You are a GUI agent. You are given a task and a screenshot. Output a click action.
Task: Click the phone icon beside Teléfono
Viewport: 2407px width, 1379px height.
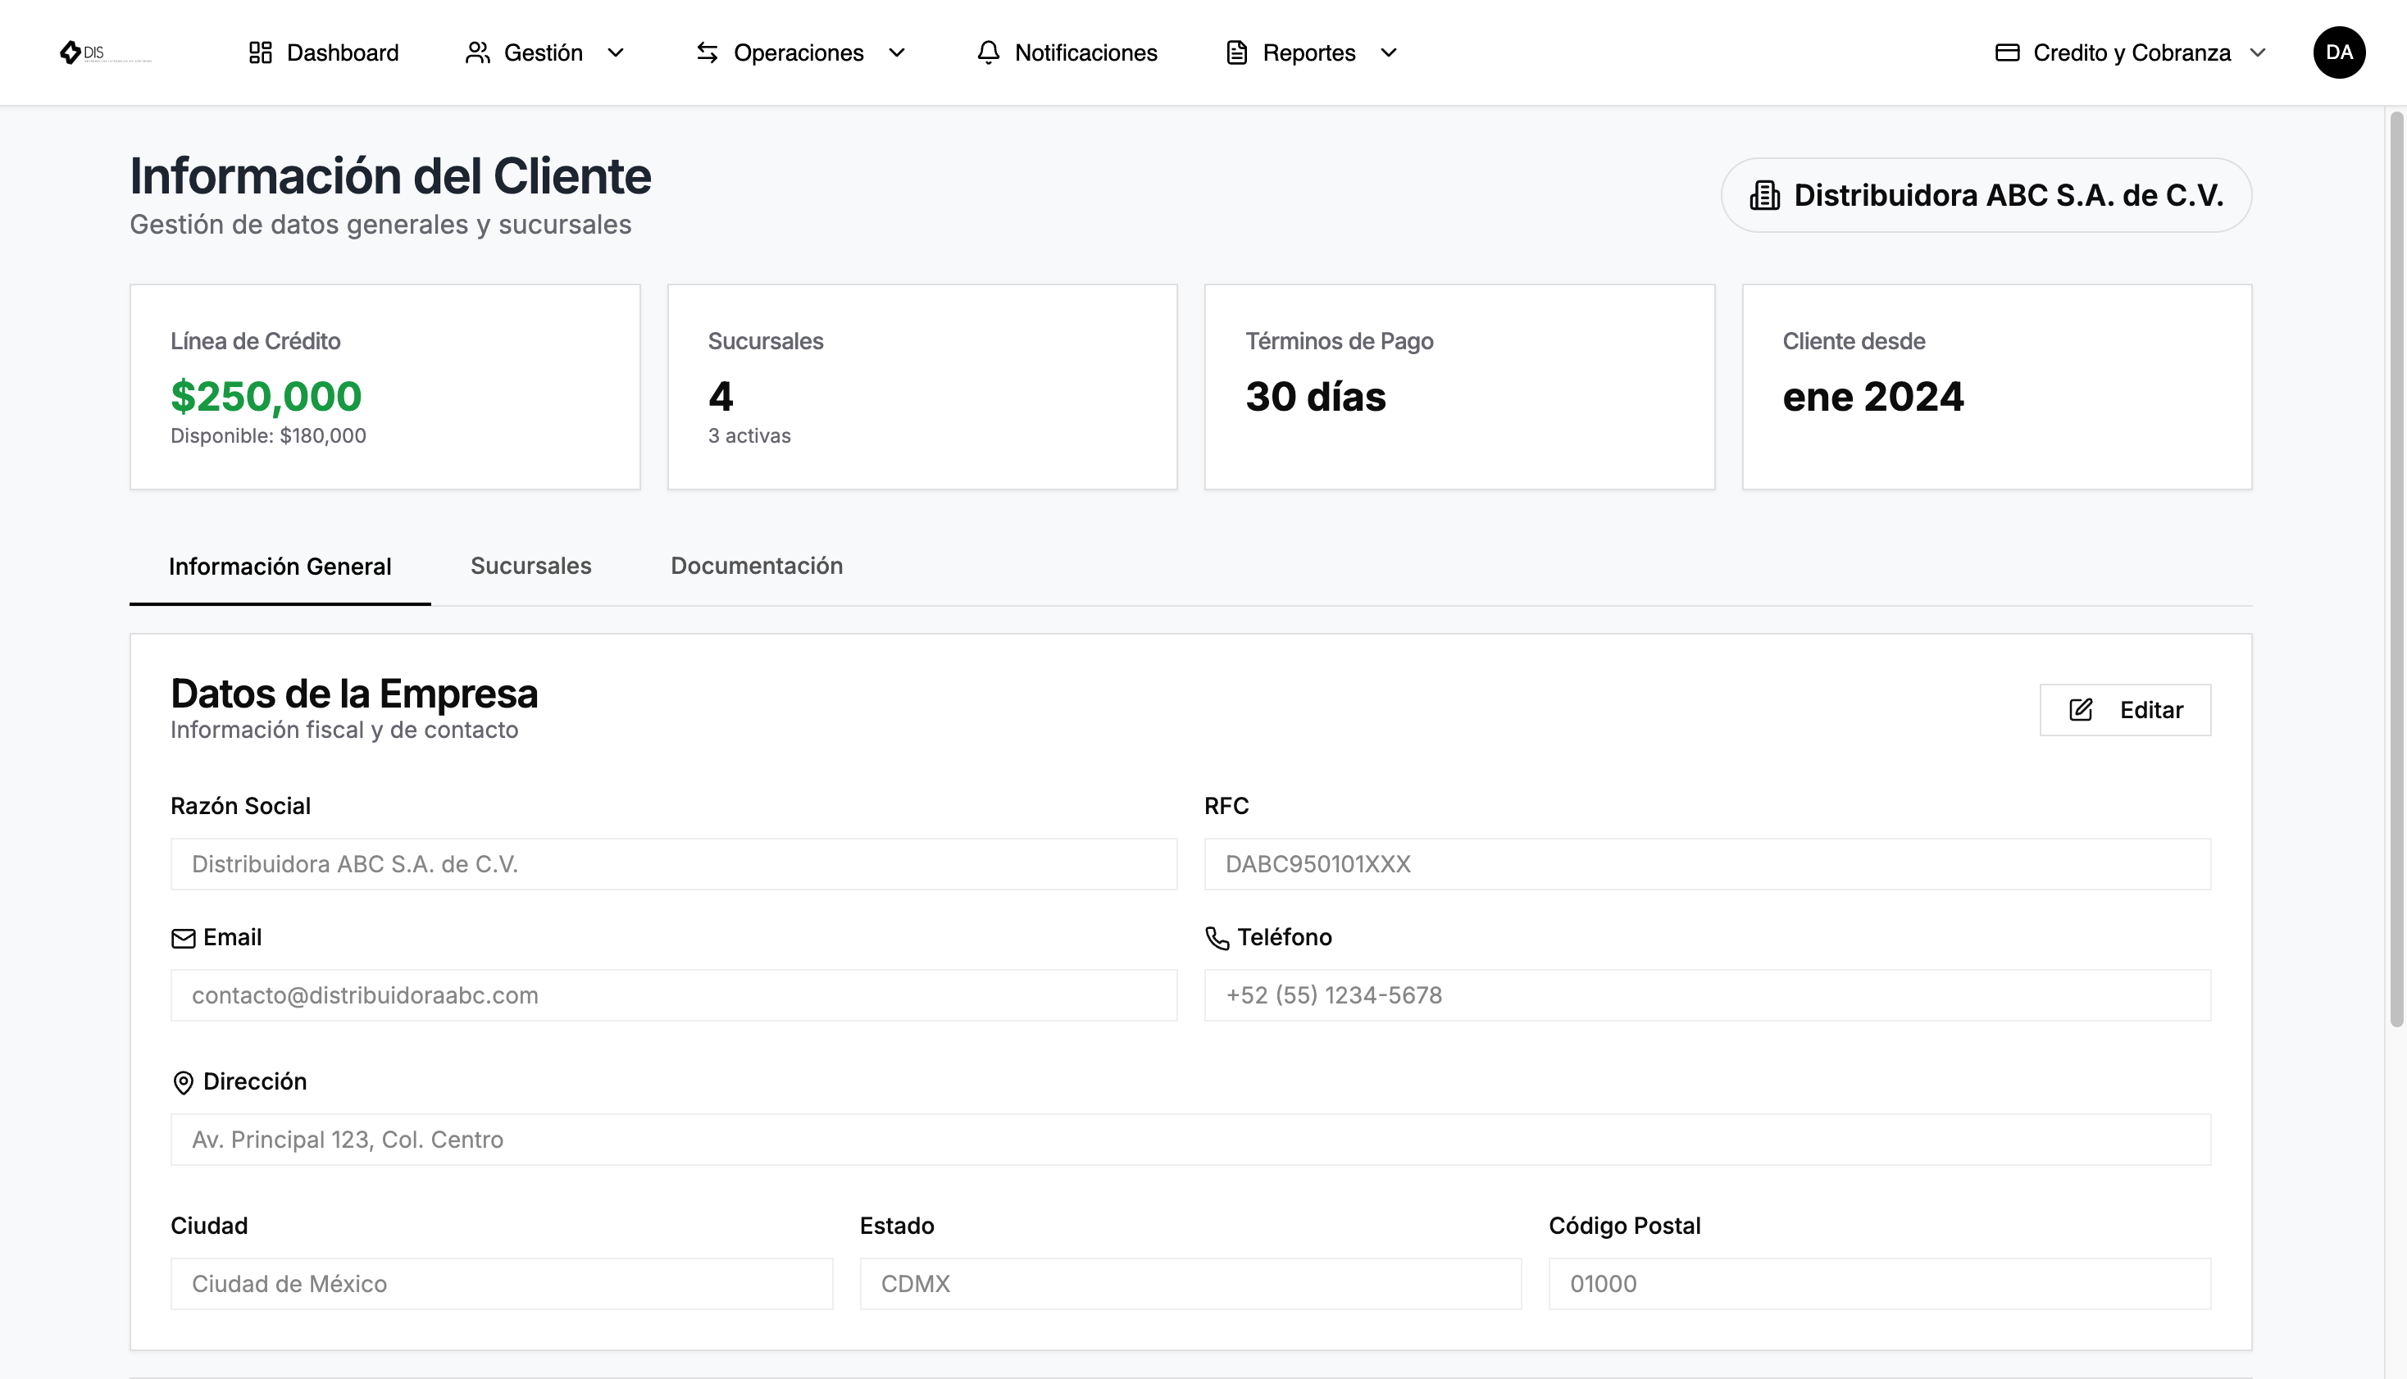pos(1217,938)
